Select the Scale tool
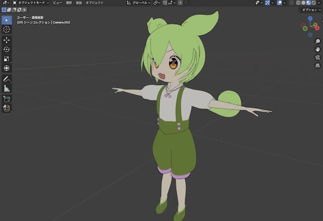Image resolution: width=323 pixels, height=221 pixels. pos(7,58)
